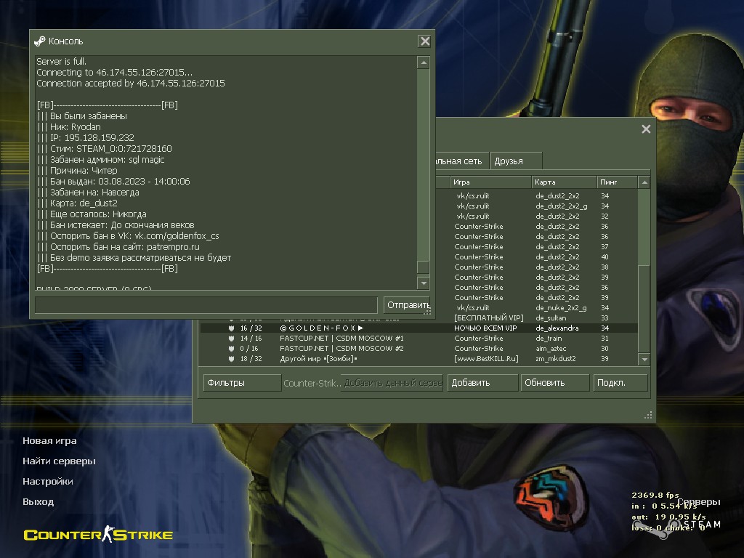Click the de_nuke_2x2_g map cell
Image resolution: width=744 pixels, height=558 pixels.
pos(562,308)
